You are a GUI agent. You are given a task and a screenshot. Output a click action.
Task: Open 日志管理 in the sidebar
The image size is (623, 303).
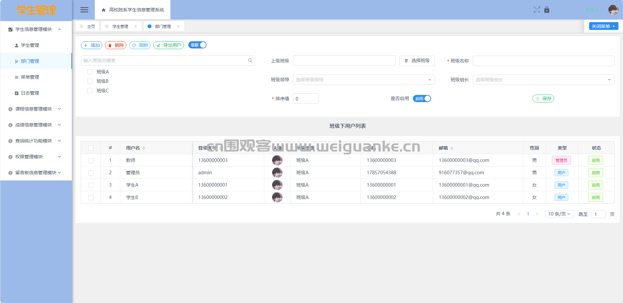(30, 93)
